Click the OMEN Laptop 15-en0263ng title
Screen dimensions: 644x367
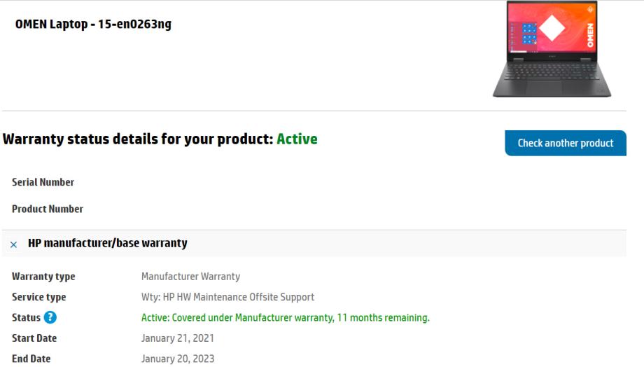[x=93, y=25]
